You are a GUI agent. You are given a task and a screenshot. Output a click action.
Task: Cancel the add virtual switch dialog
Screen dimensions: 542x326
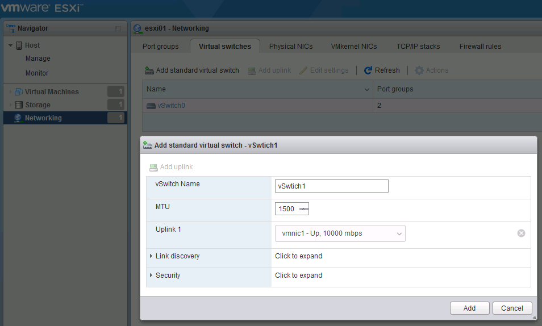pos(512,308)
